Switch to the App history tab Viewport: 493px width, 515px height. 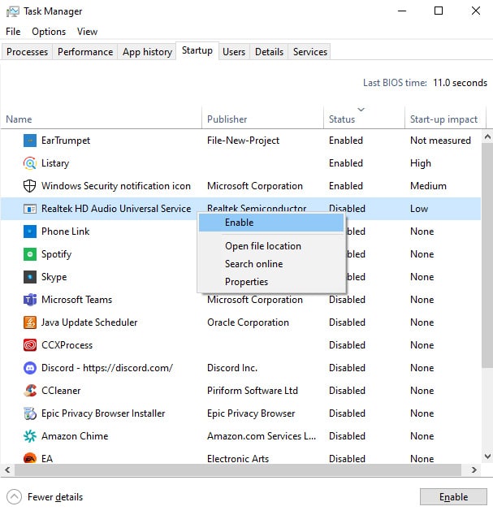[147, 52]
